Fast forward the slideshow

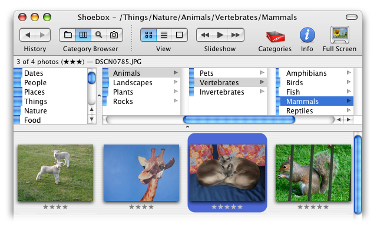[x=236, y=35]
